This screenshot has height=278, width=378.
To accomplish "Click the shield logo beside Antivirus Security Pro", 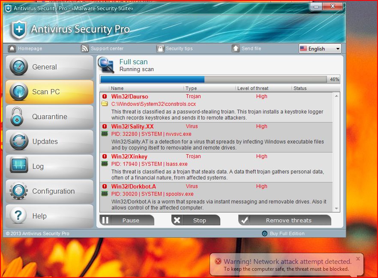I will (19, 30).
